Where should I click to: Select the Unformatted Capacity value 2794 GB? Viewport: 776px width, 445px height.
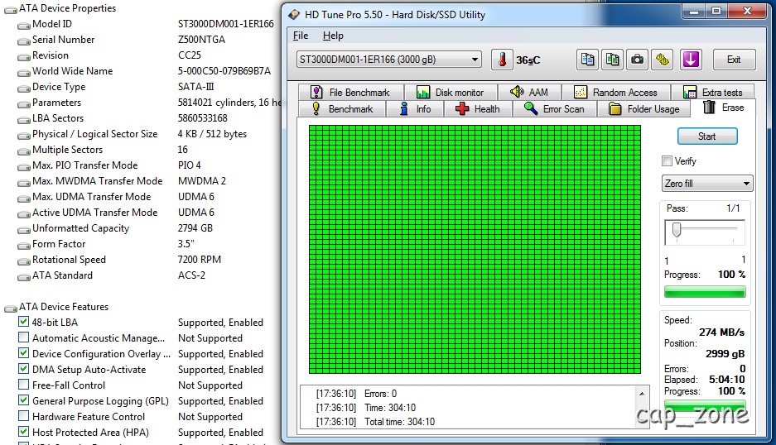[195, 228]
